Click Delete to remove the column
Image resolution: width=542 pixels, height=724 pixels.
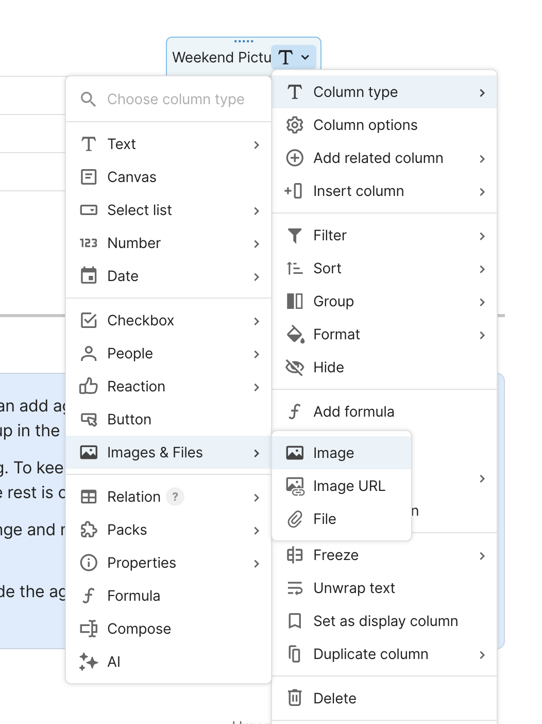tap(334, 698)
